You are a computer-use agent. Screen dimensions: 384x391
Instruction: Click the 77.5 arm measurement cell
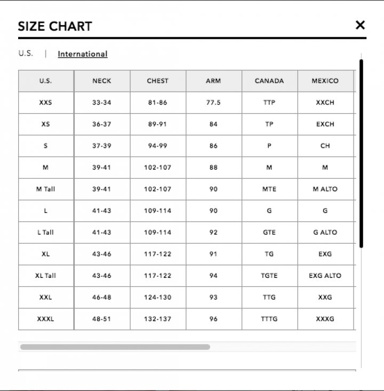[213, 102]
